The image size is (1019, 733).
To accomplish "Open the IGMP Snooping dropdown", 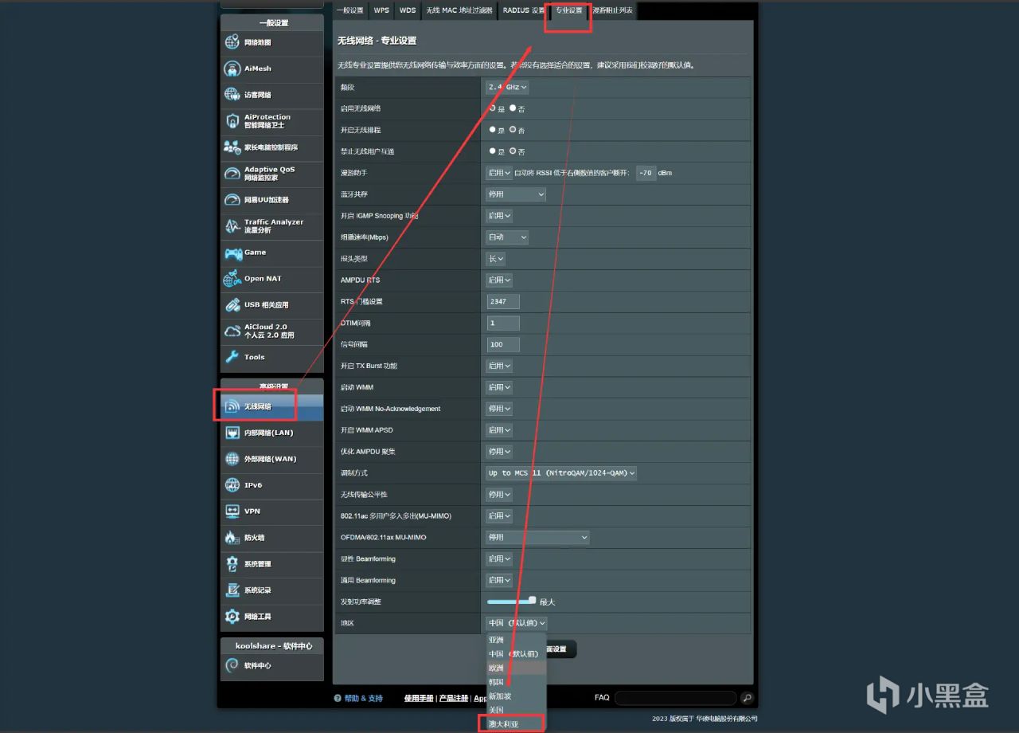I will point(499,216).
